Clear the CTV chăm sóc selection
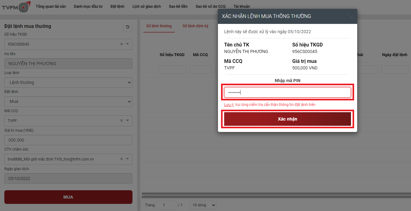 pos(122,159)
